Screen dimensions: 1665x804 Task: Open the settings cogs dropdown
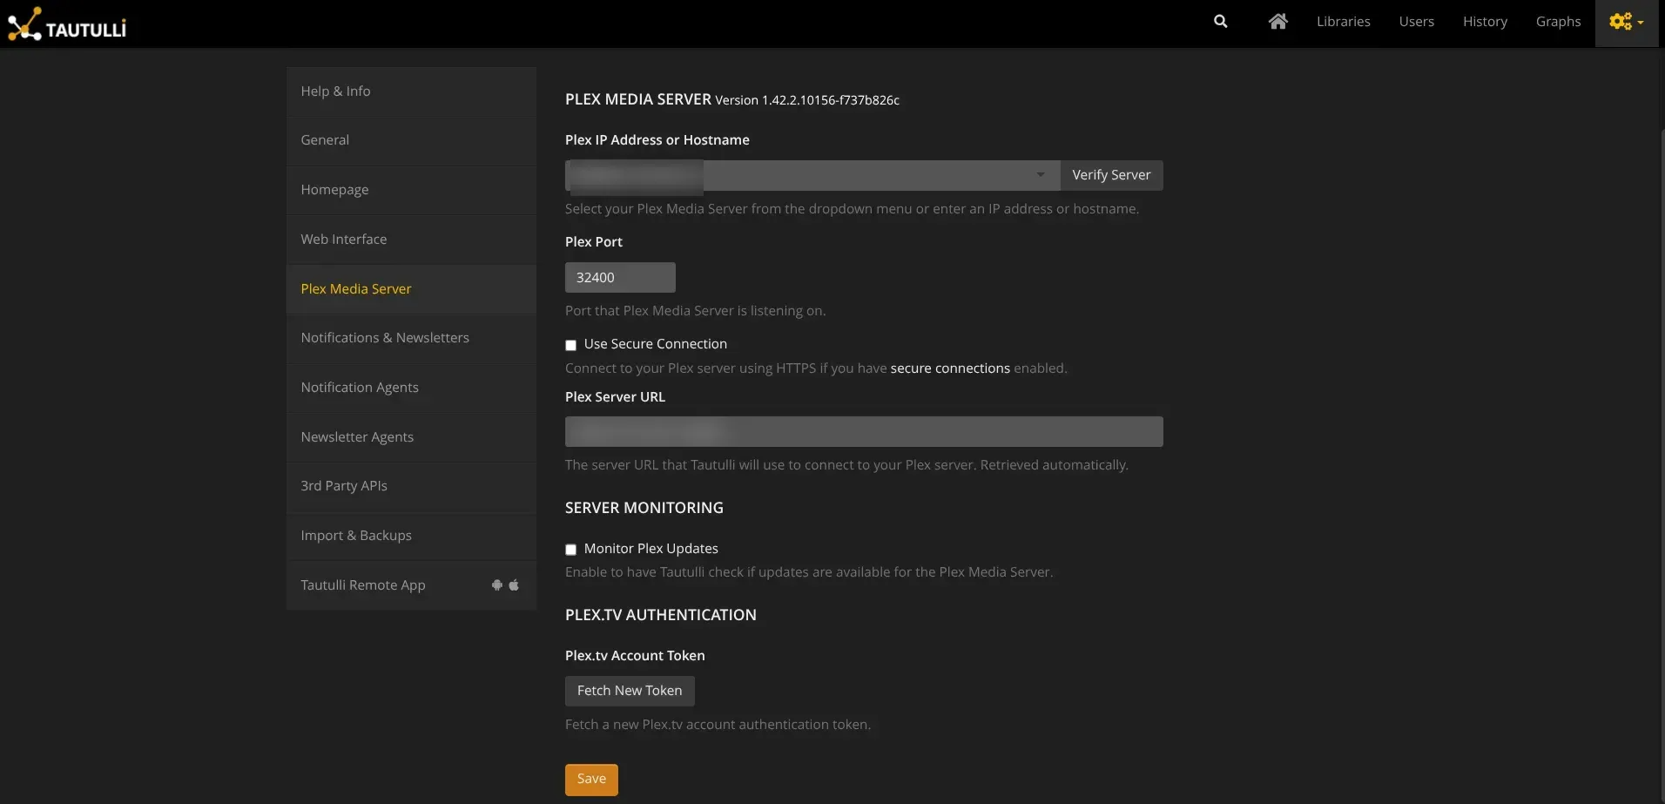pyautogui.click(x=1626, y=23)
